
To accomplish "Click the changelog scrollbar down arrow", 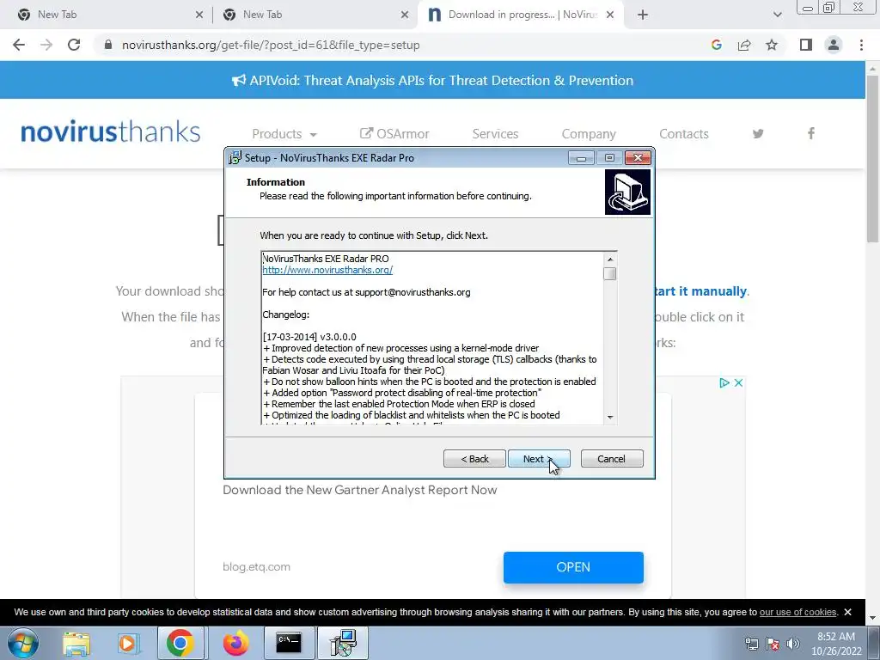I will coord(610,418).
